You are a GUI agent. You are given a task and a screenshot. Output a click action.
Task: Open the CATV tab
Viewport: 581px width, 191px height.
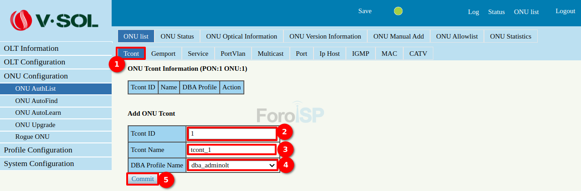click(x=418, y=54)
